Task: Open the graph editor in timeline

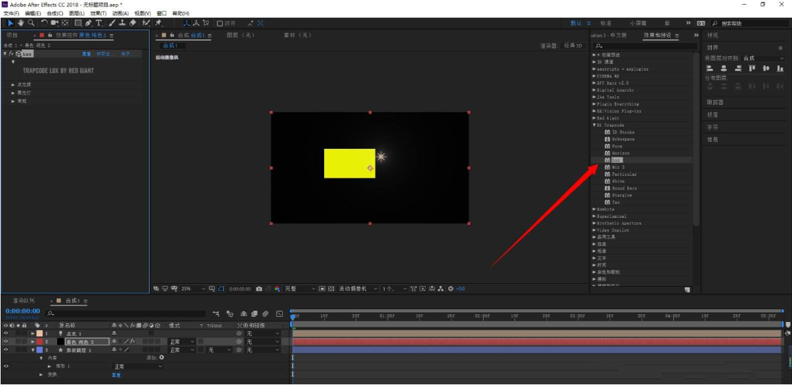Action: [280, 314]
